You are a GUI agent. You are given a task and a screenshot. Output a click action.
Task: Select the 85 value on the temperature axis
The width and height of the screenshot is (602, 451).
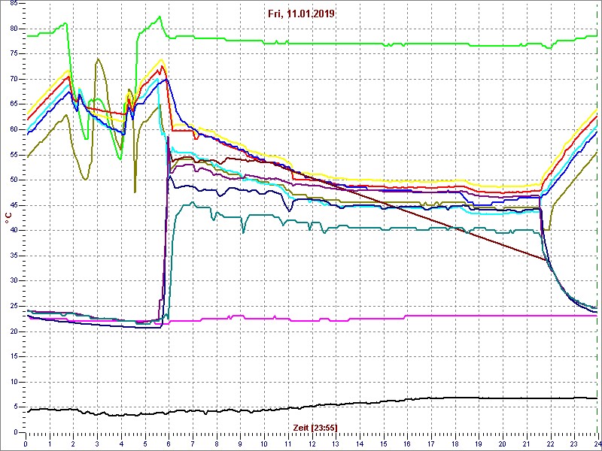click(x=14, y=4)
